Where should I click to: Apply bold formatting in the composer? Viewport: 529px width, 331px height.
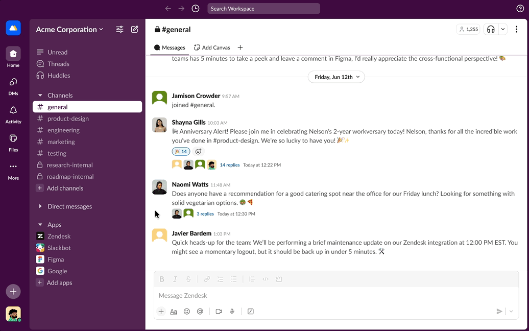click(162, 279)
